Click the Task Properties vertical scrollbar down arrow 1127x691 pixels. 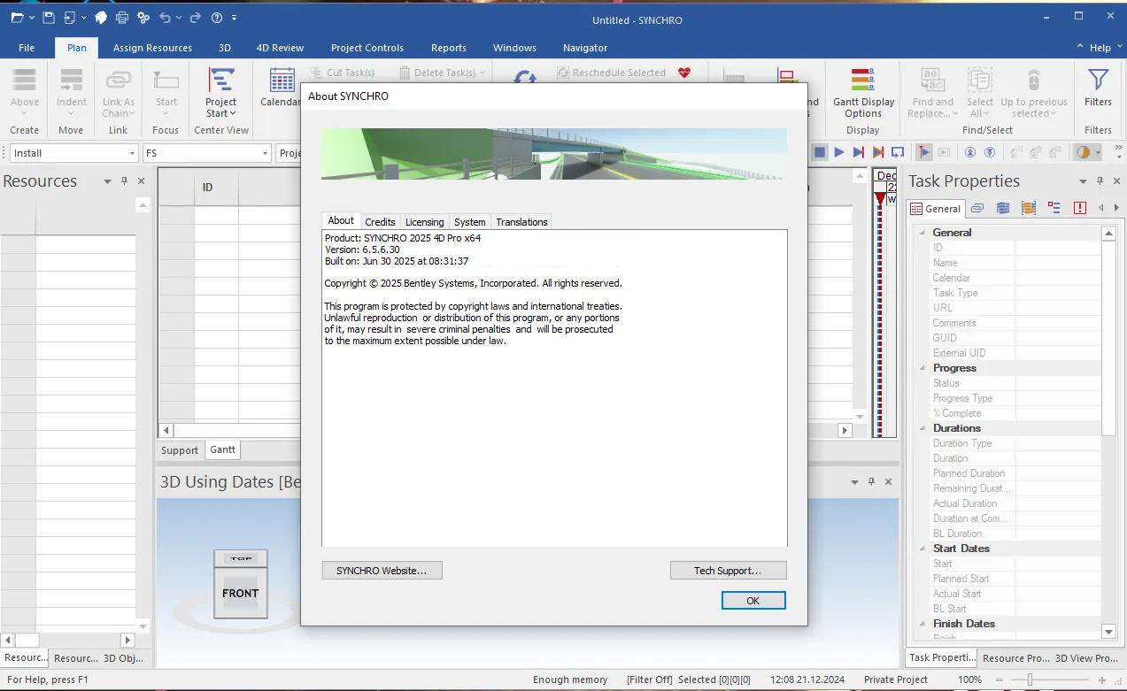click(1108, 631)
